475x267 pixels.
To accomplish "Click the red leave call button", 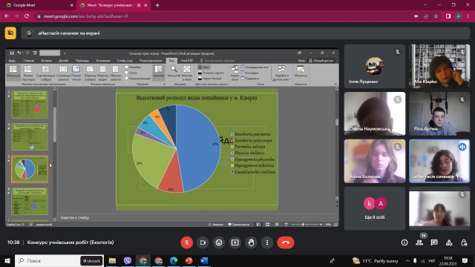I will pyautogui.click(x=285, y=243).
